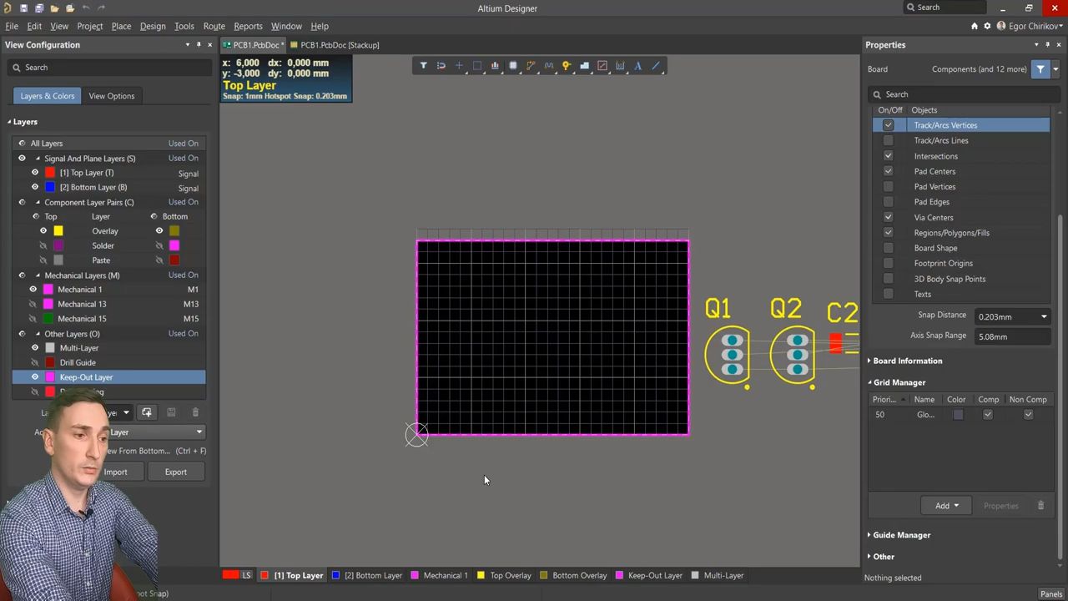
Task: Click the selection filter icon in the active bar
Action: point(423,66)
